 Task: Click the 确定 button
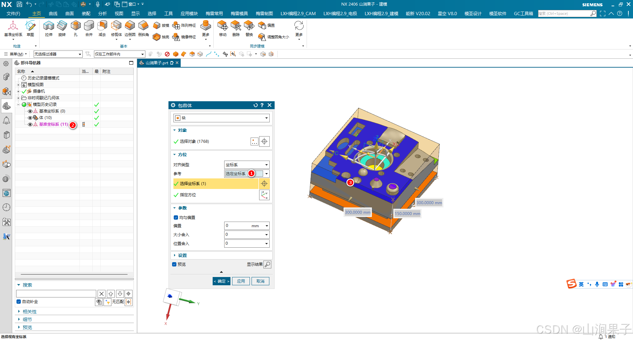222,281
